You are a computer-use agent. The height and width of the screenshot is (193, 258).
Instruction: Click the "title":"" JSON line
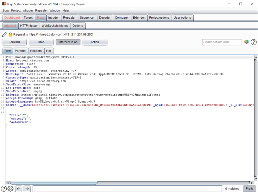[19, 115]
